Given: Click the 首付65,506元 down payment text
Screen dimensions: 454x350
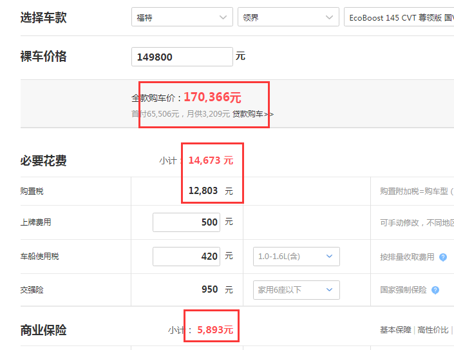Looking at the screenshot, I should point(155,114).
